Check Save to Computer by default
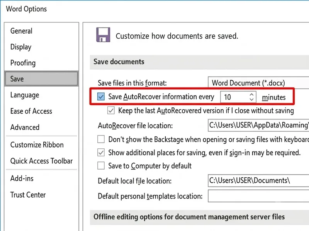The width and height of the screenshot is (309, 231). (x=101, y=166)
